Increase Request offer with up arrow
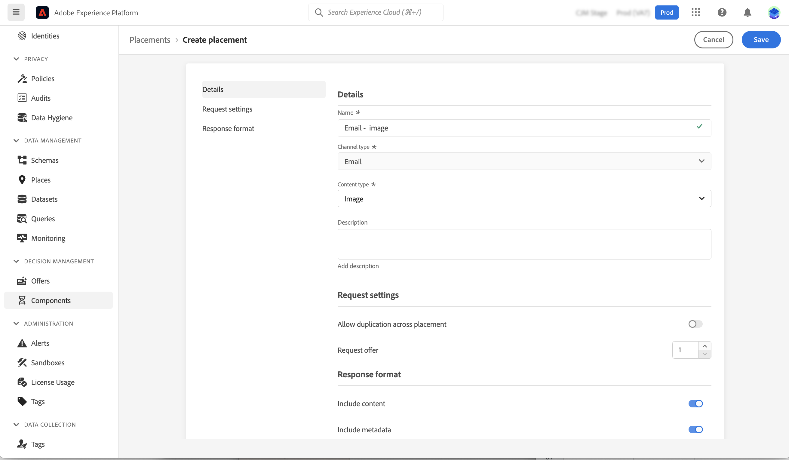Image resolution: width=789 pixels, height=460 pixels. (704, 346)
